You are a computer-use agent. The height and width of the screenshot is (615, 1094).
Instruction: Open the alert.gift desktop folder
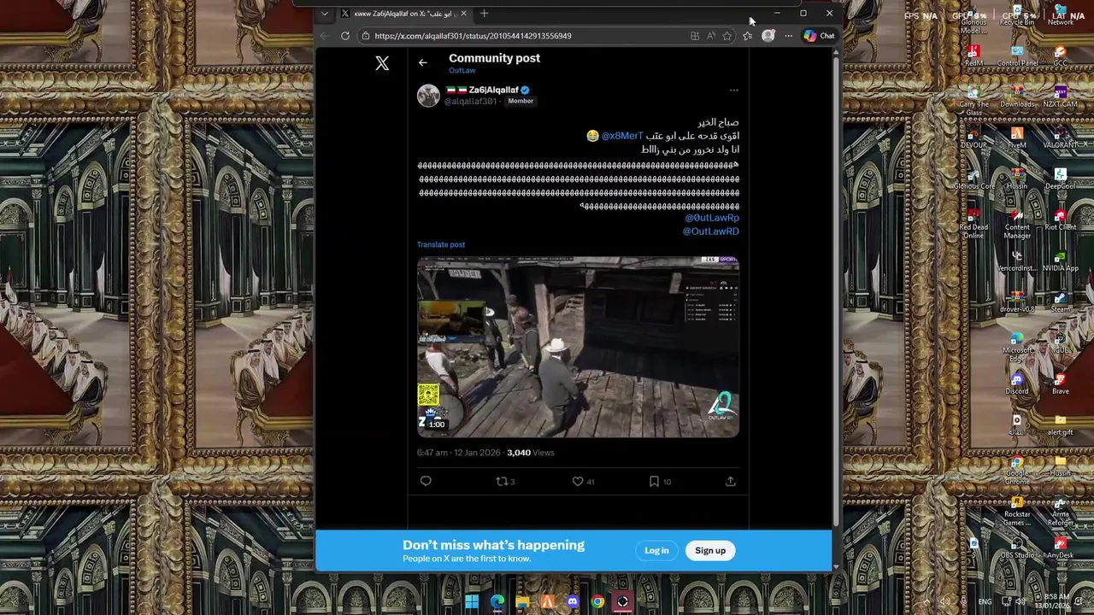click(x=1061, y=424)
